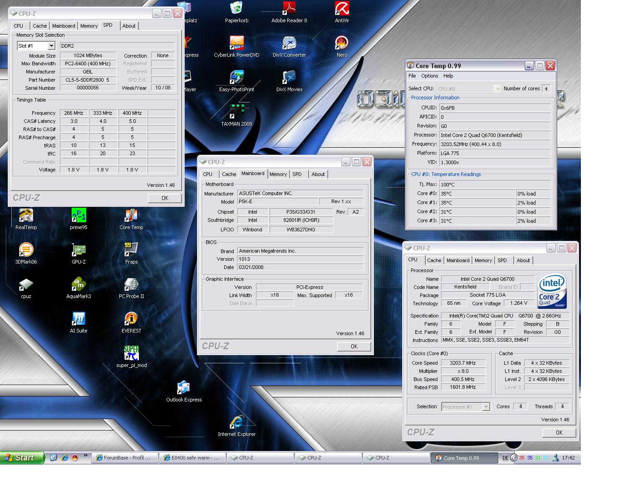Open the Papierkorb recycle bin icon
This screenshot has height=479, width=639.
tap(236, 12)
